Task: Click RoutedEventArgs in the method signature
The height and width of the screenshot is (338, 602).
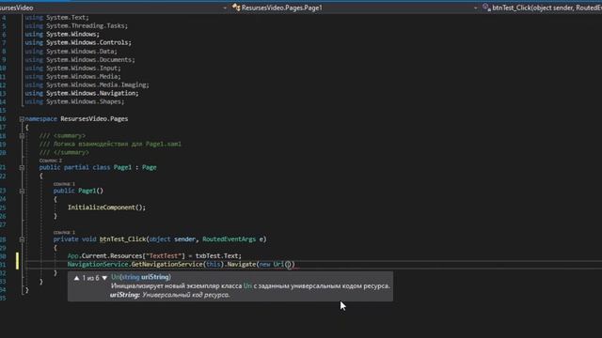Action: [229, 239]
